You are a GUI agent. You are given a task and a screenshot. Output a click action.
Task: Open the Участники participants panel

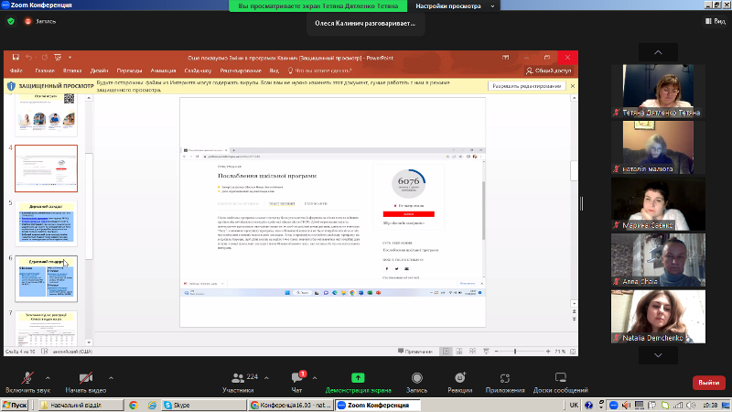point(238,377)
